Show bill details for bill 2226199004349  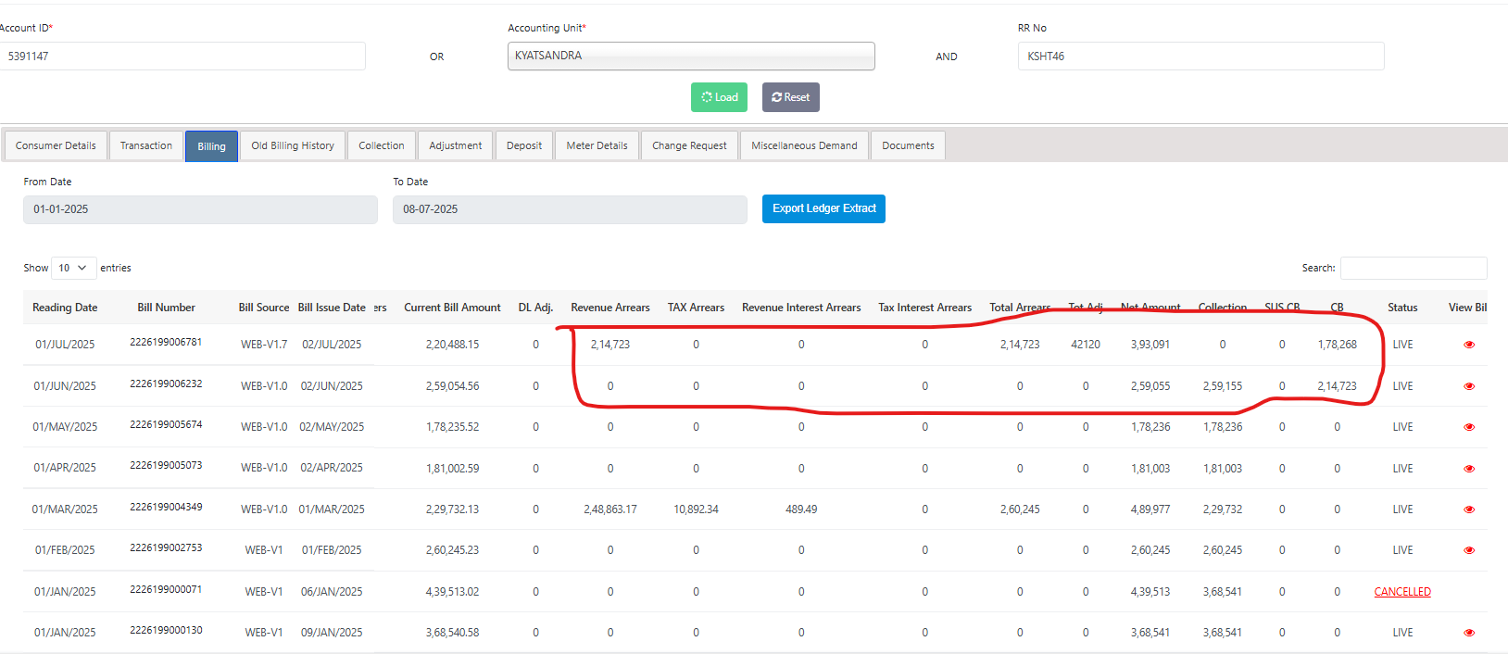(1468, 509)
